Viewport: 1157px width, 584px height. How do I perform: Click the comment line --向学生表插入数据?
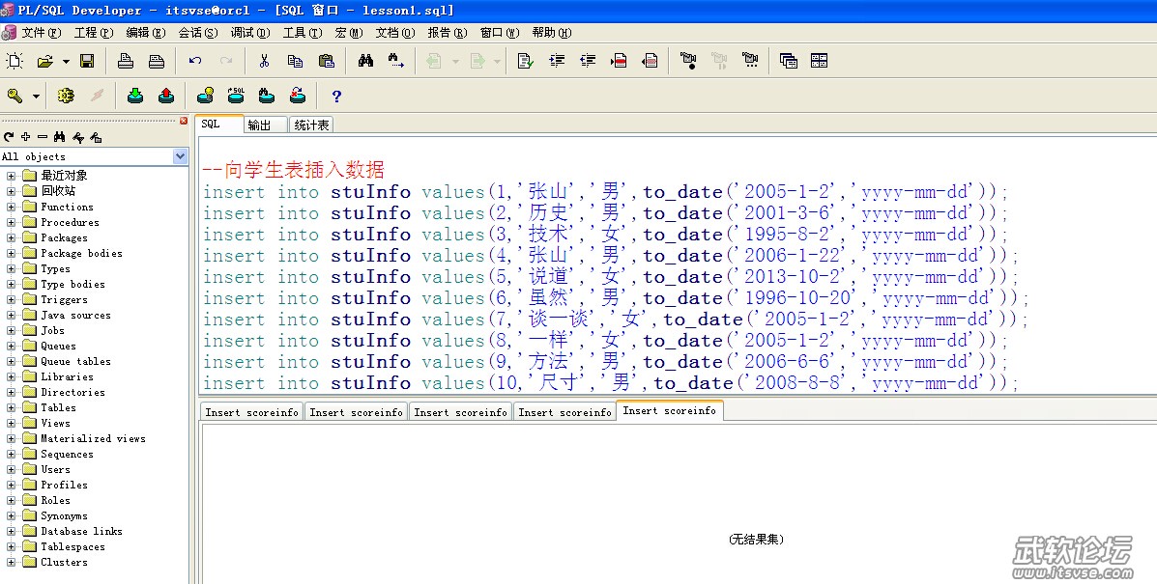coord(294,169)
